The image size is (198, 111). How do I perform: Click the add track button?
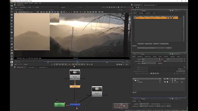click(x=140, y=44)
